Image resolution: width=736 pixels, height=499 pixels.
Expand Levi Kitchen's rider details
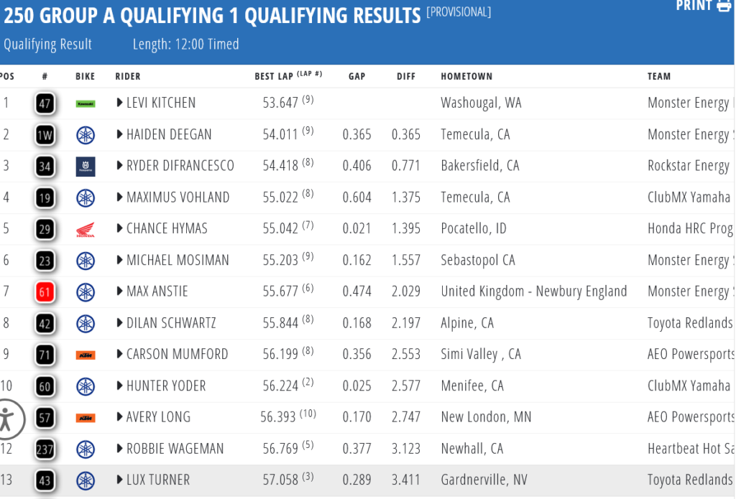[x=120, y=103]
